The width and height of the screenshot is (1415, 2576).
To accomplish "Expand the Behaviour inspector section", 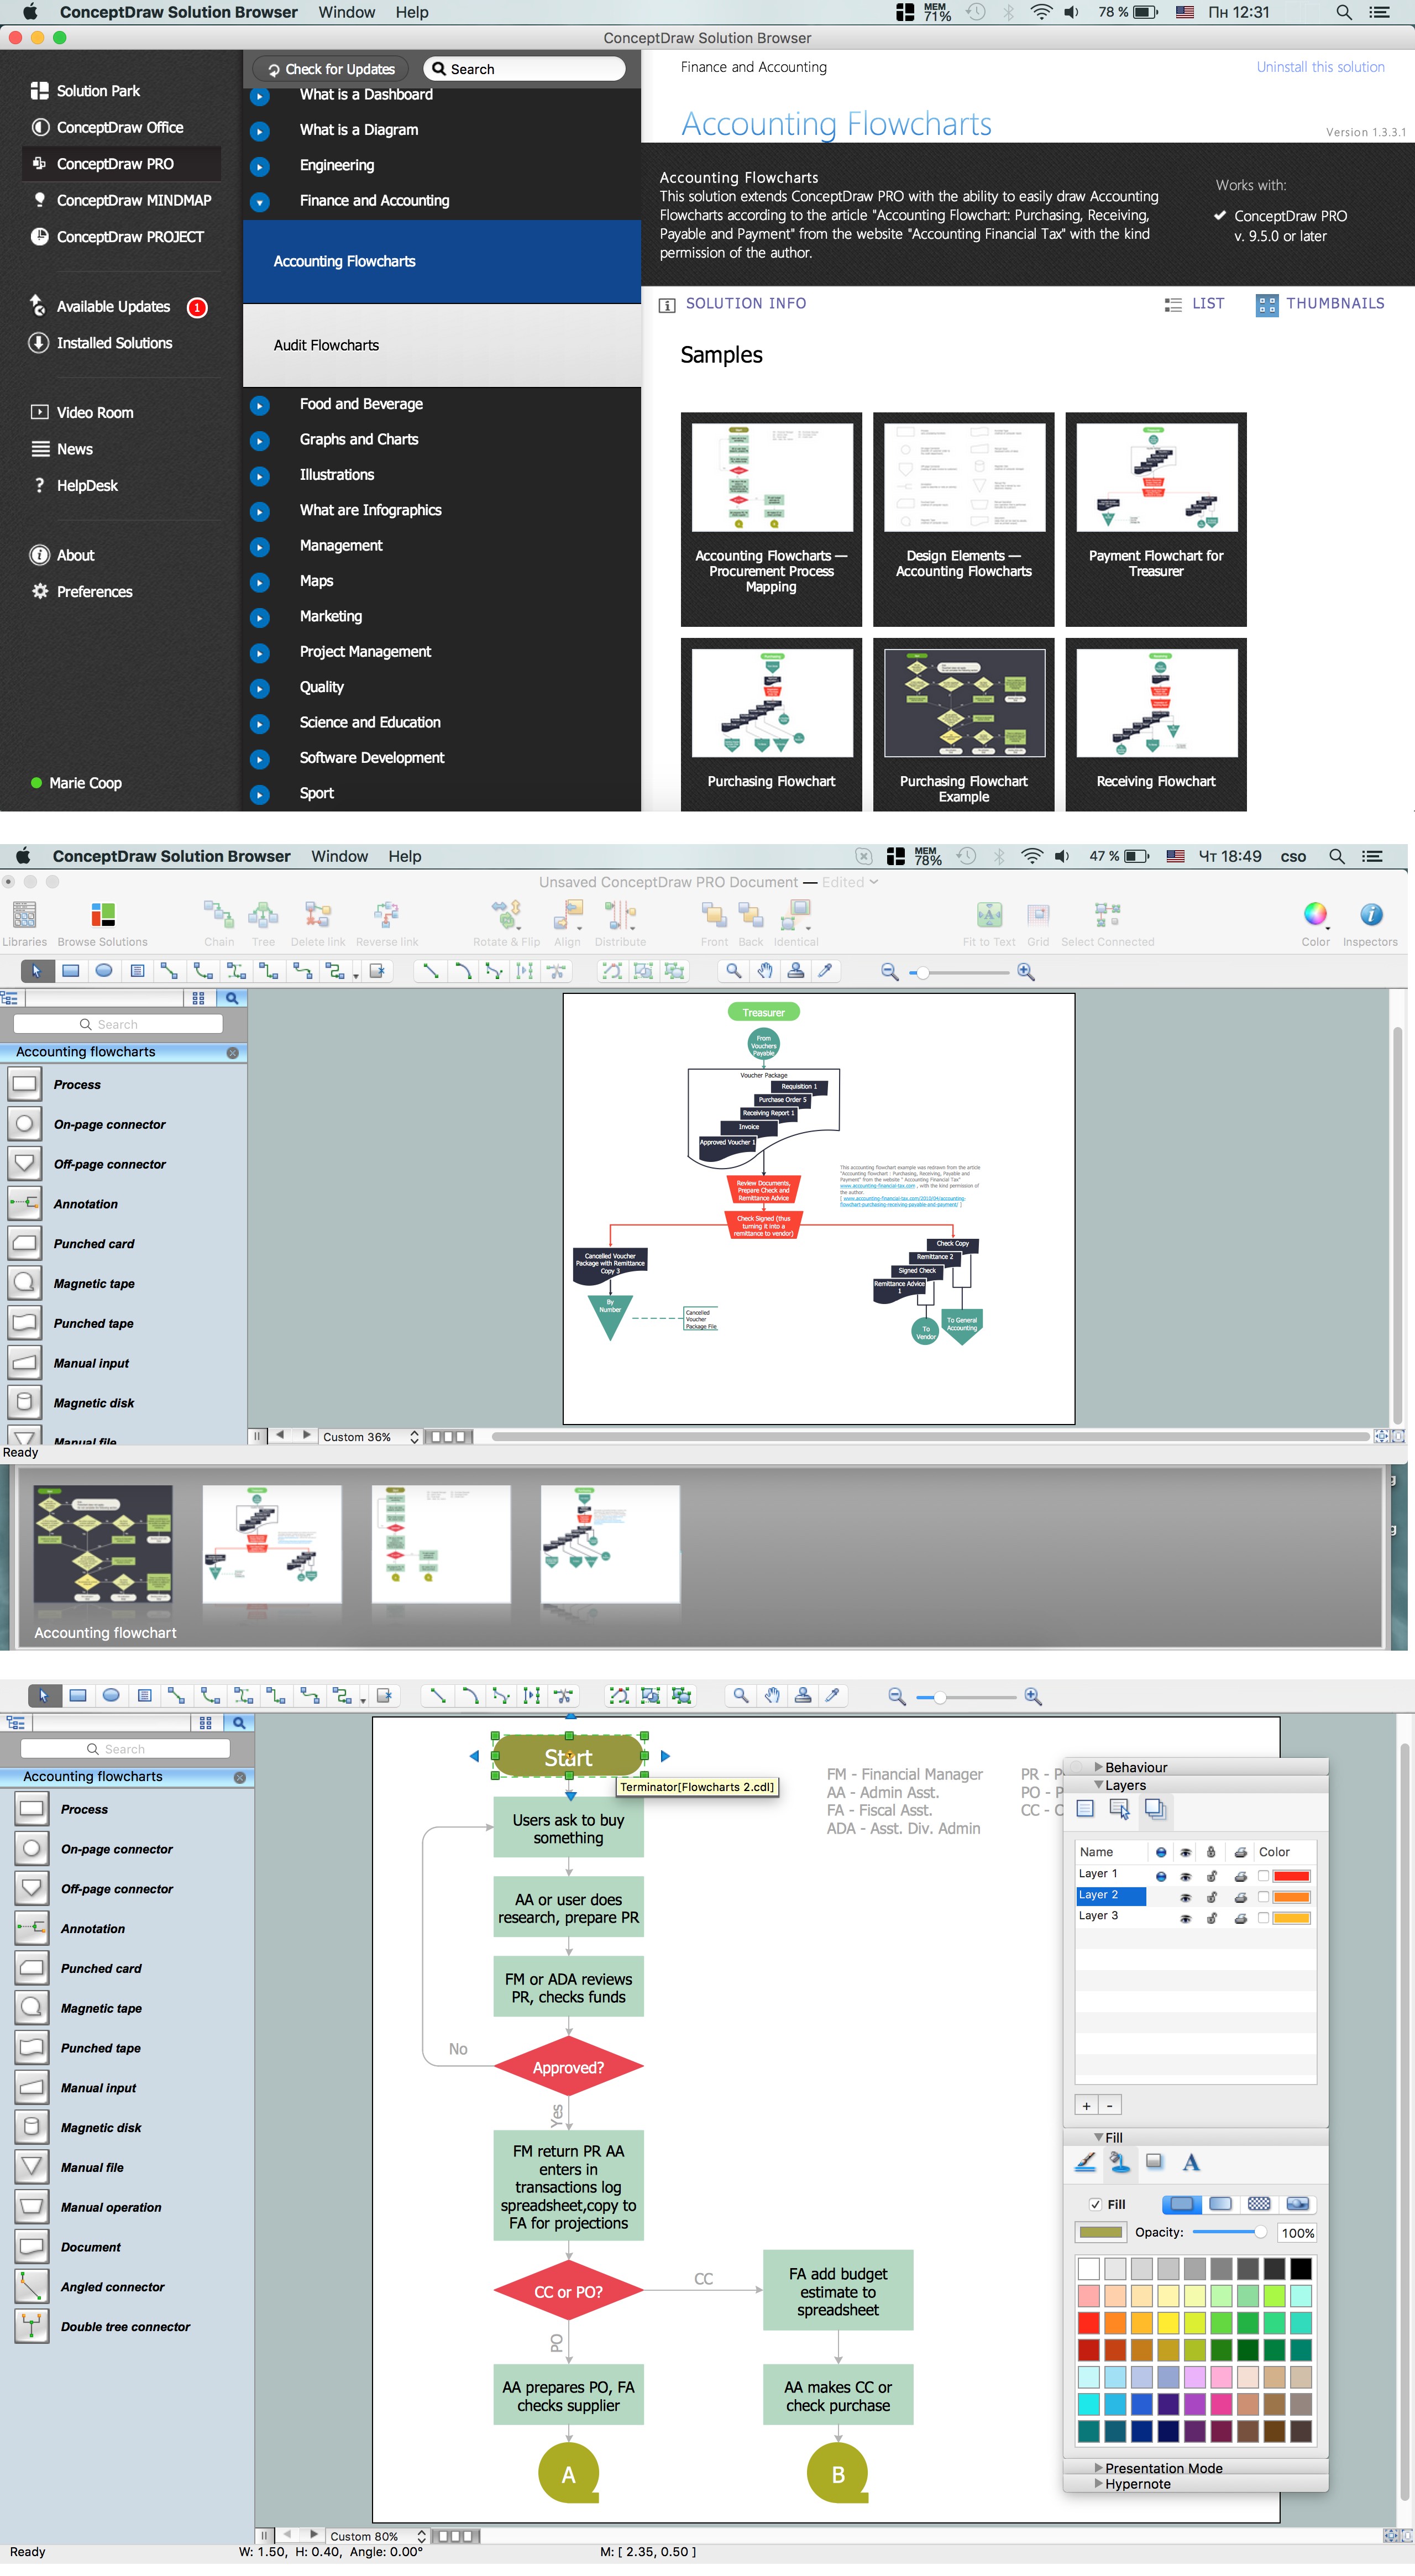I will click(1099, 1767).
